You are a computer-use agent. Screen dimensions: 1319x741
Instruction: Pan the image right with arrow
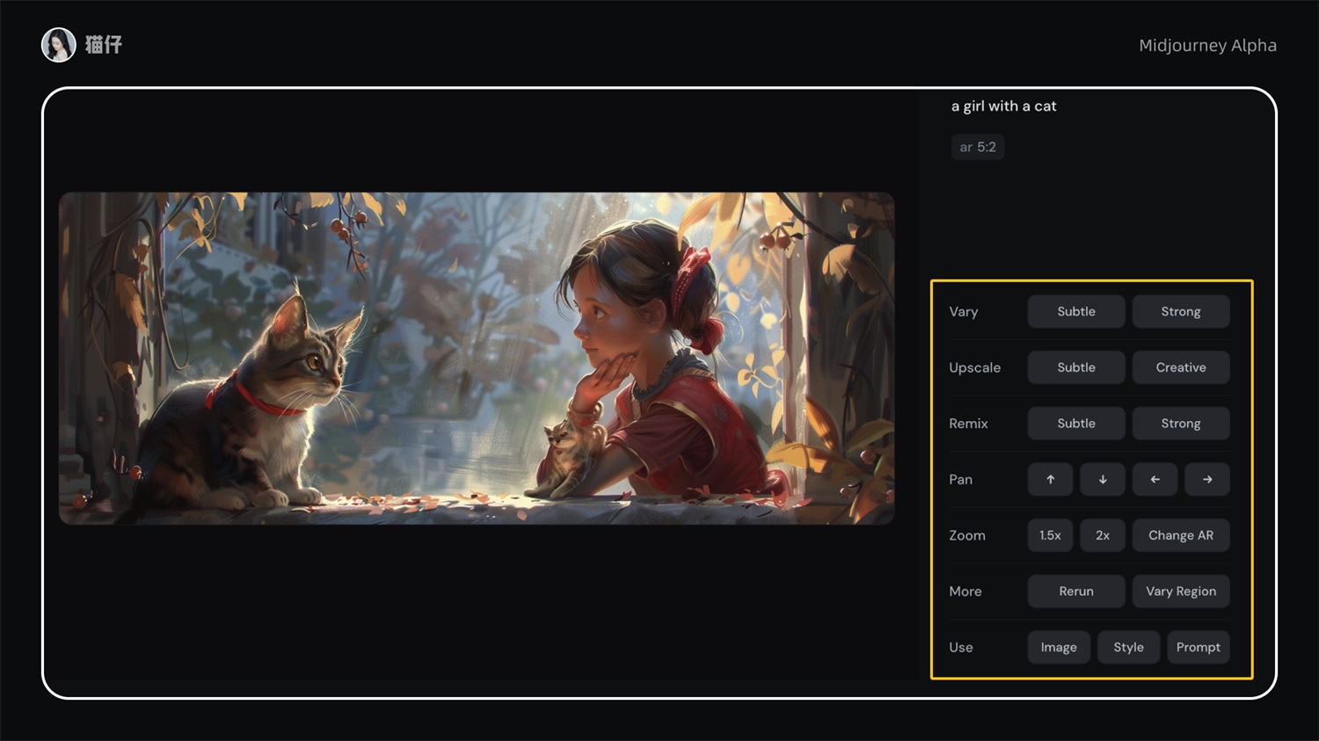[x=1206, y=479]
